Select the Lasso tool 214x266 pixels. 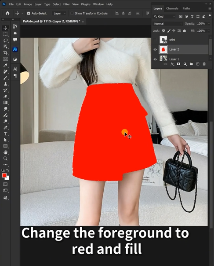point(5,41)
